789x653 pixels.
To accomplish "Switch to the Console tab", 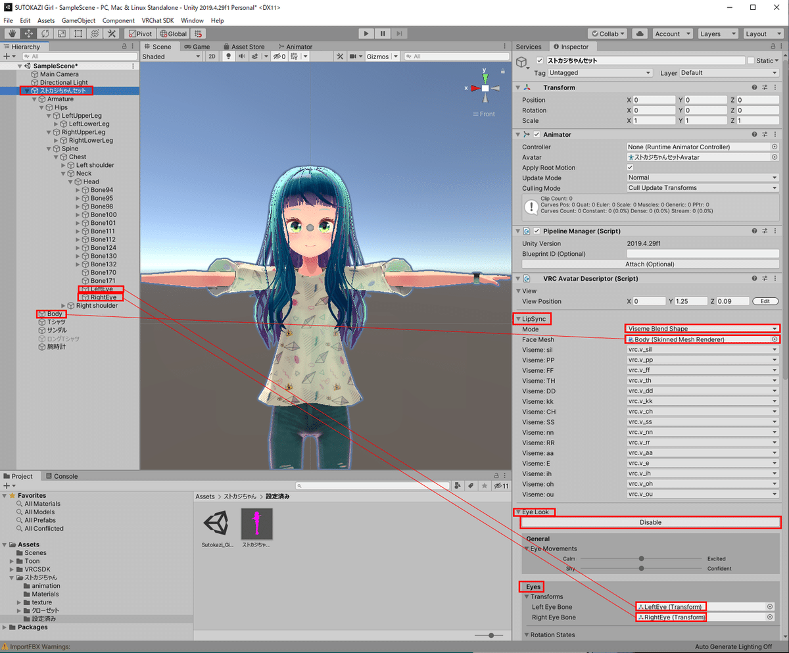I will [x=61, y=476].
